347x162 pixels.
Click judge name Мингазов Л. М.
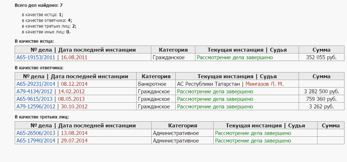tap(265, 84)
